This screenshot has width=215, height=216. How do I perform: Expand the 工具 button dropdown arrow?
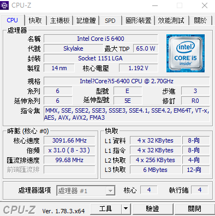tap(126, 208)
